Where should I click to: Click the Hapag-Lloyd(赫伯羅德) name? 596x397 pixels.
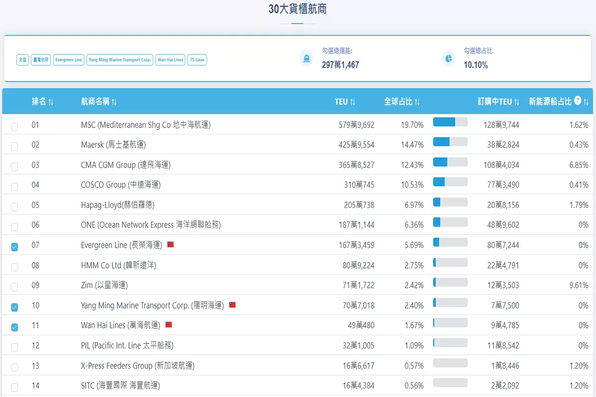118,205
